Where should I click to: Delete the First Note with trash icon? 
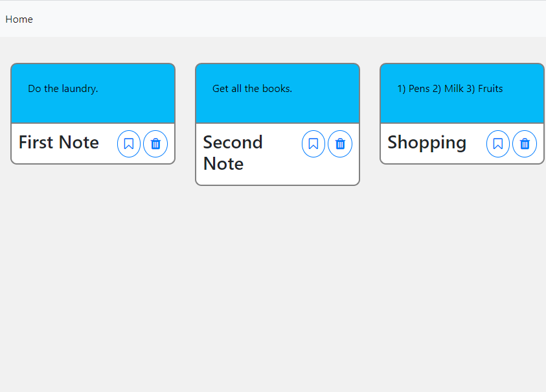click(x=155, y=144)
